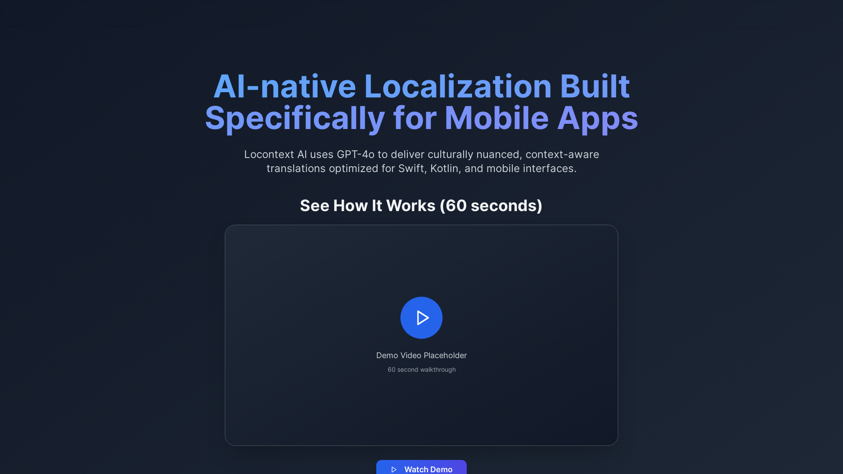
Task: Click the play icon inside the Watch Demo button
Action: coord(394,469)
